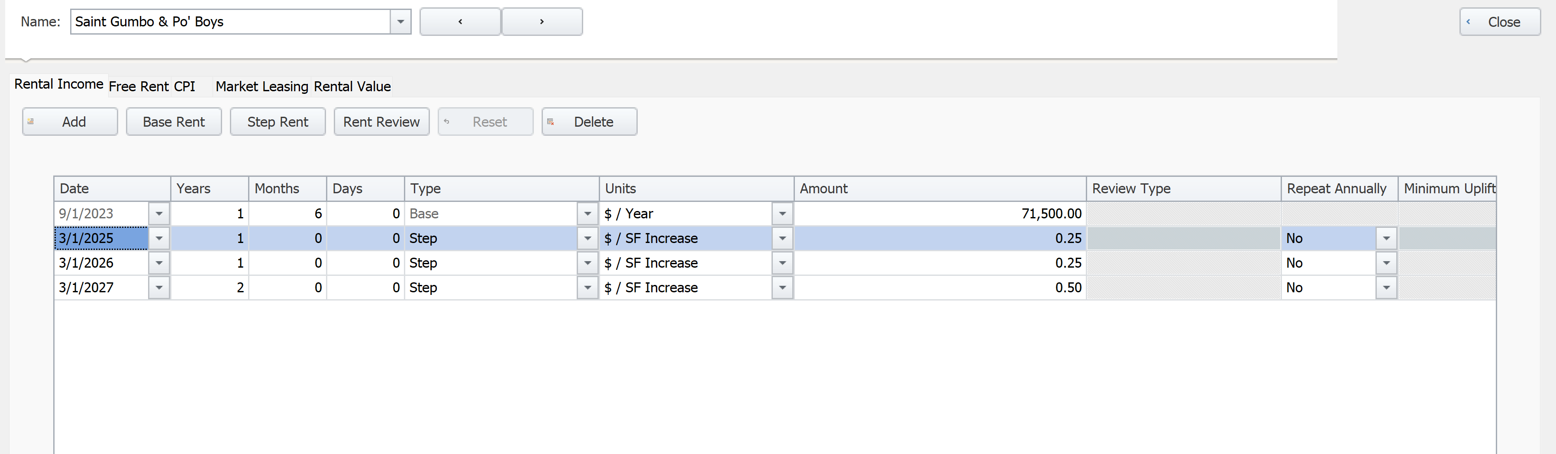Open Repeat Annually dropdown in 3/1/2027 row
Image resolution: width=1556 pixels, height=454 pixels.
[x=1386, y=288]
